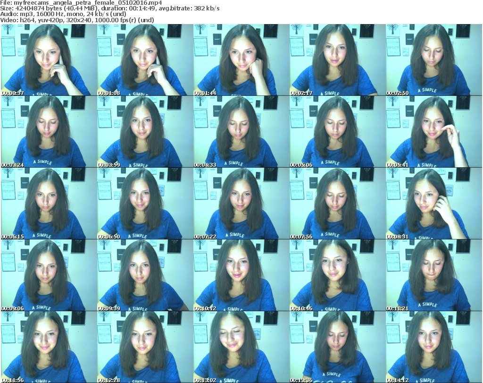Open the frame at 00:03:24
483x383 pixels.
coord(49,131)
